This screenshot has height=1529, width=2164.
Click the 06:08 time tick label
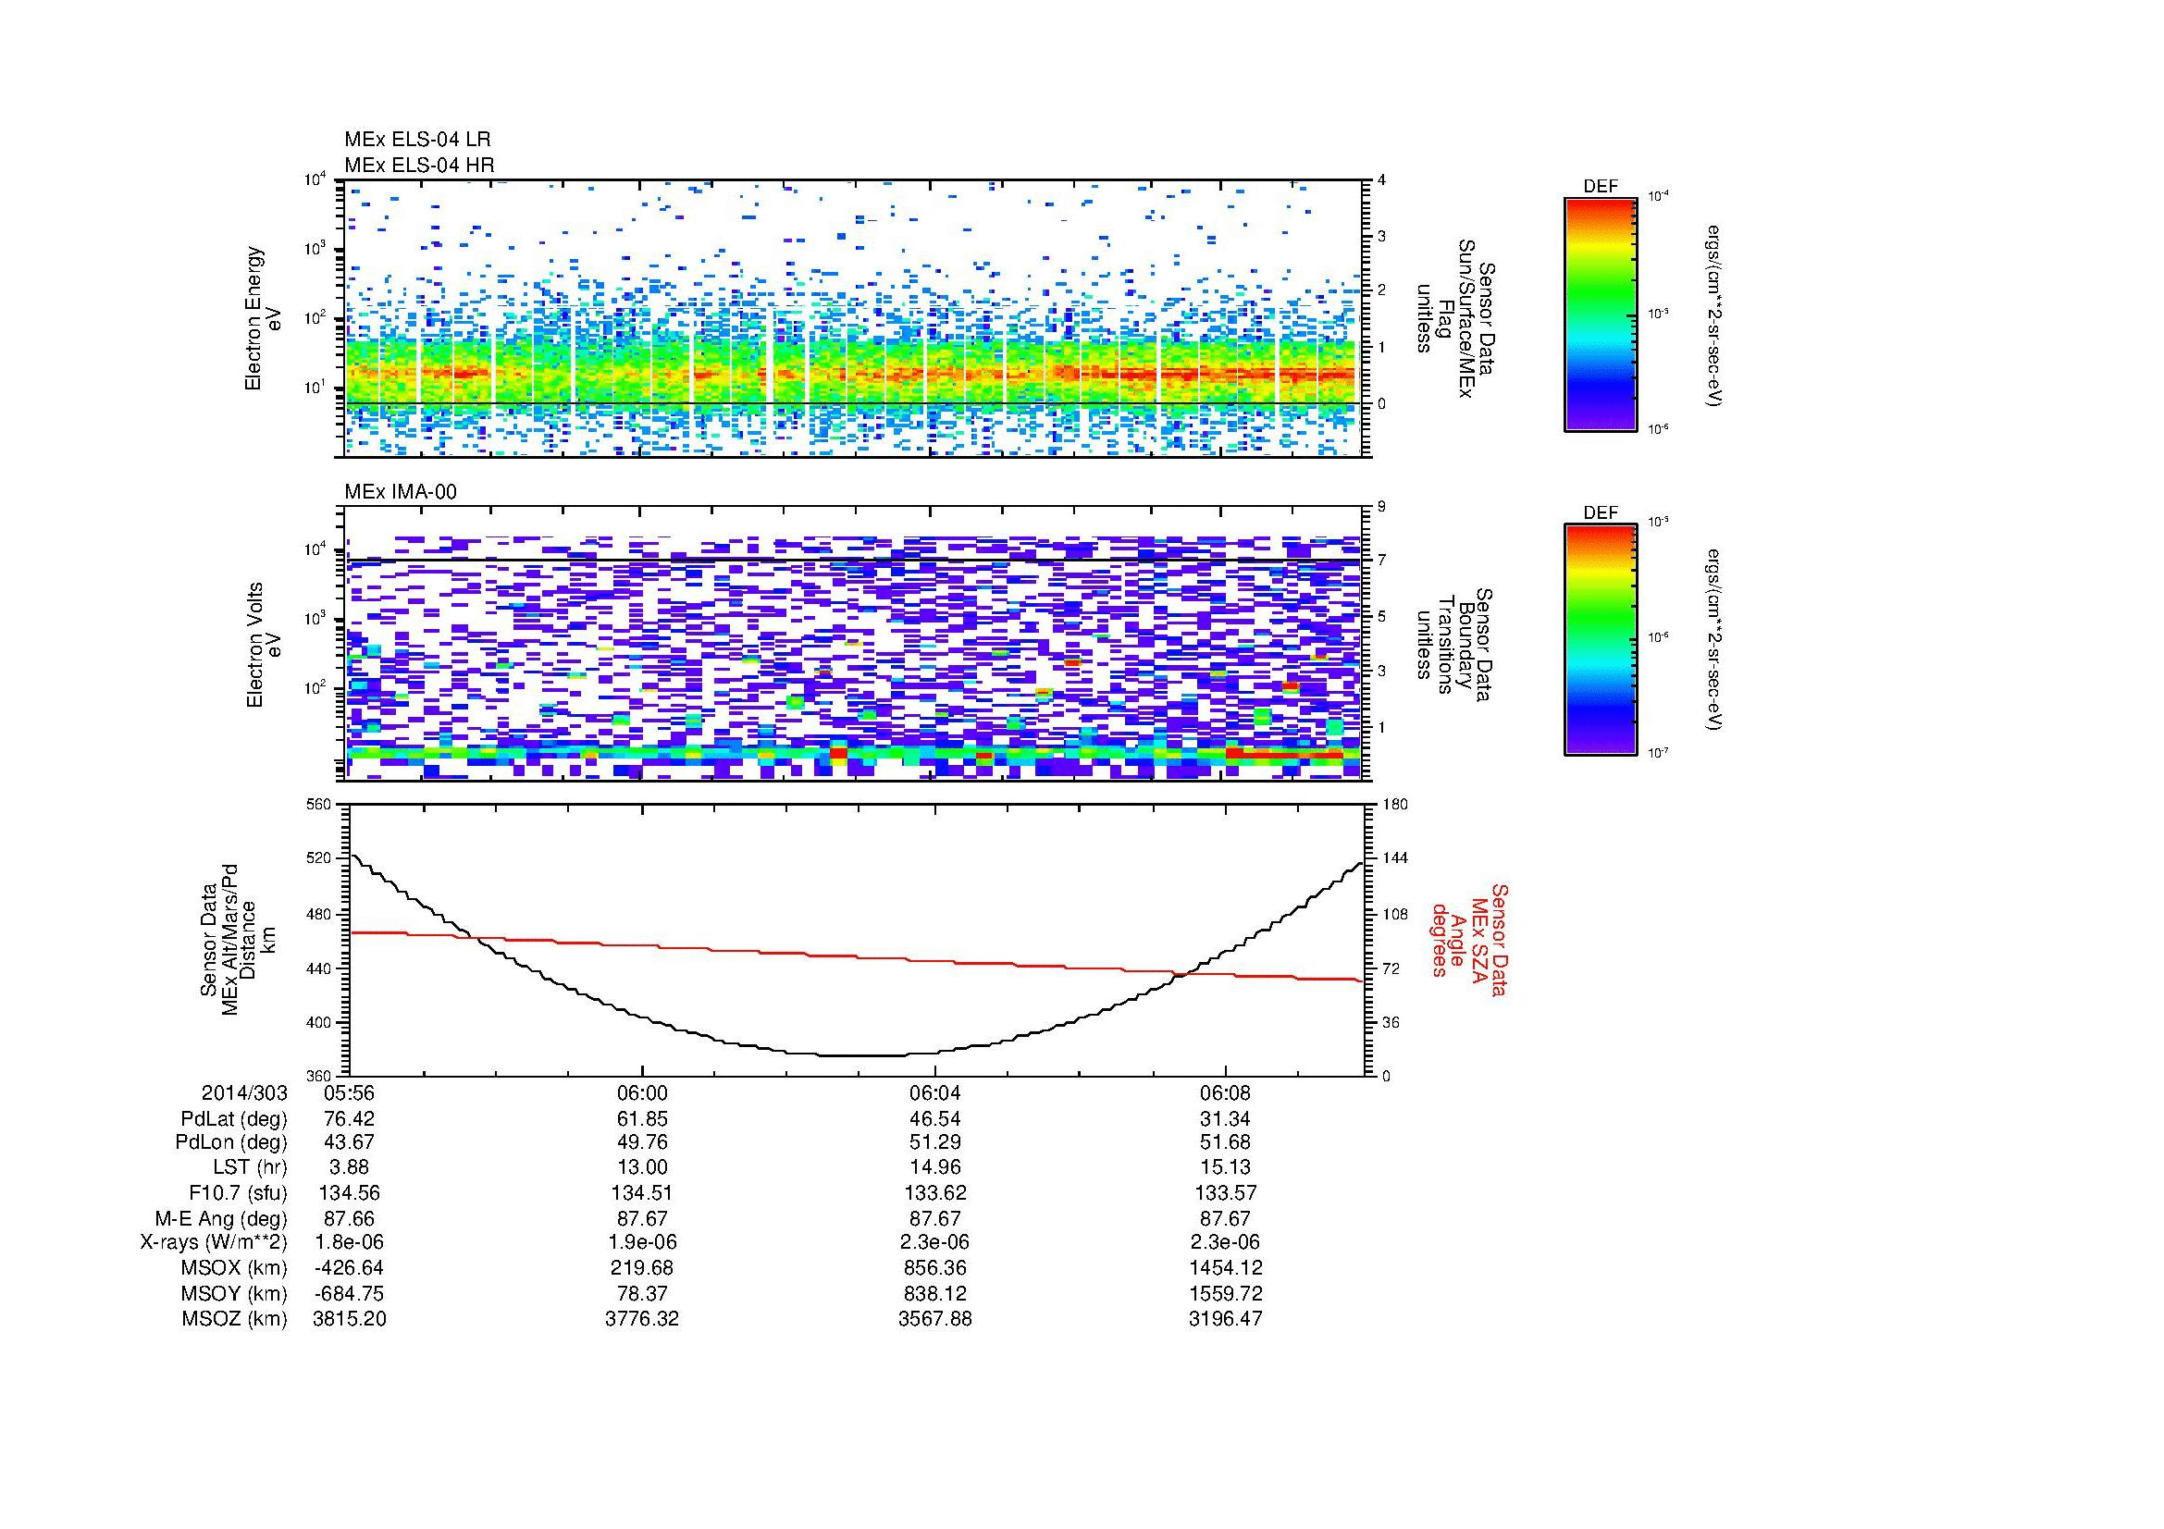click(x=1225, y=1092)
